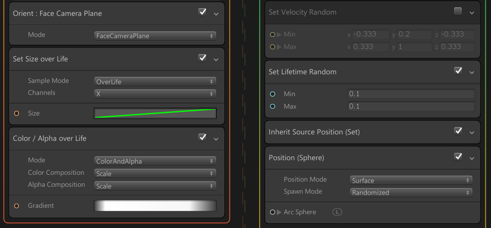Collapse the Position (Sphere) block
491x228 pixels.
tap(472, 158)
